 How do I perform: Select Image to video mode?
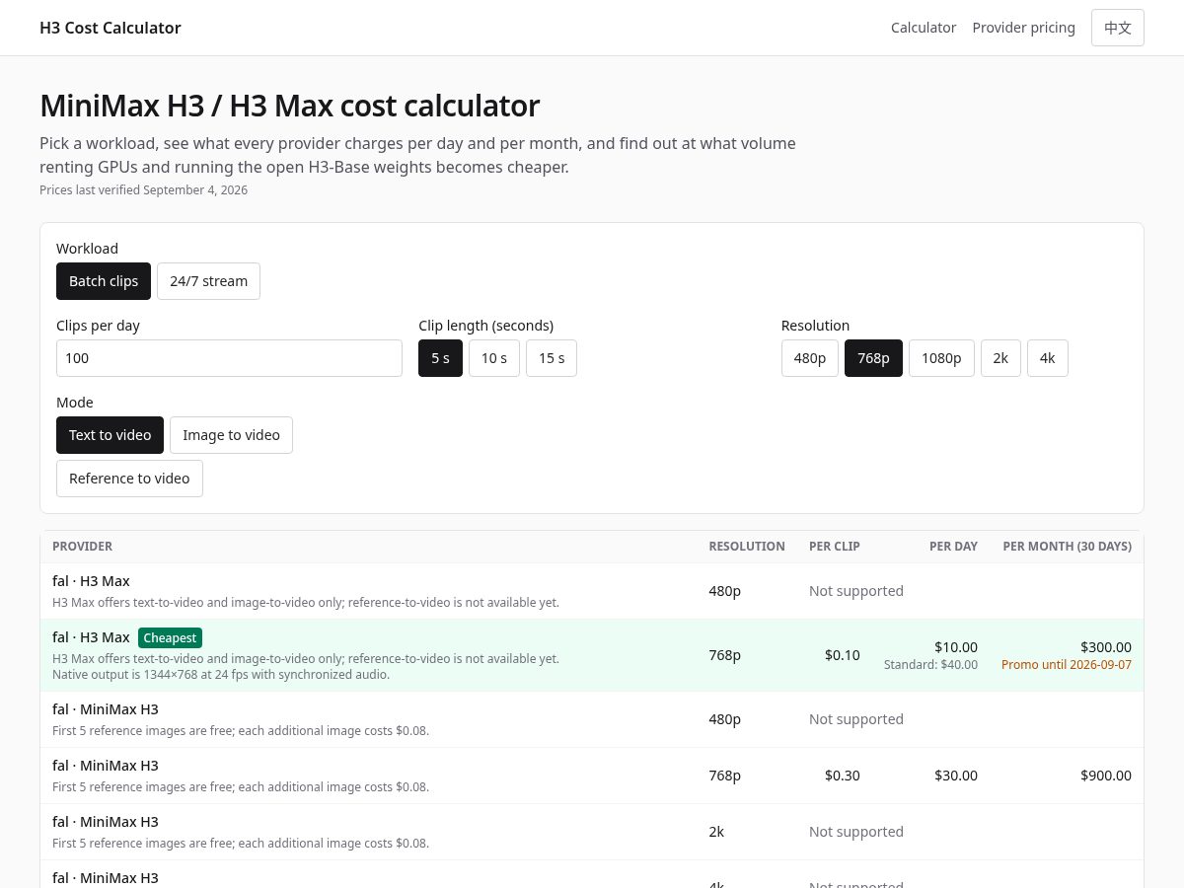coord(231,435)
